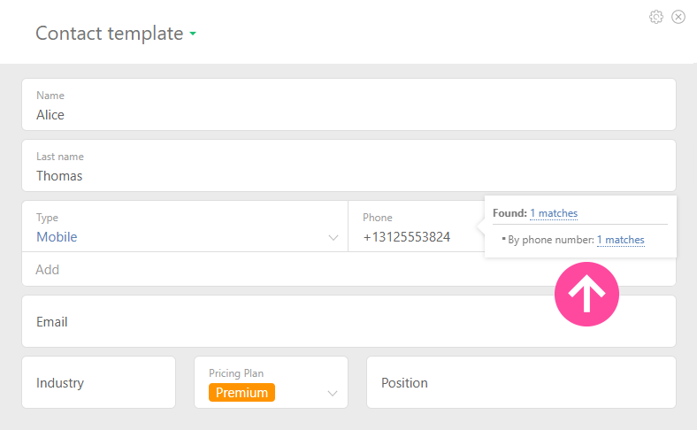Viewport: 697px width, 430px height.
Task: Select the Mobile phone type value
Action: tap(57, 237)
